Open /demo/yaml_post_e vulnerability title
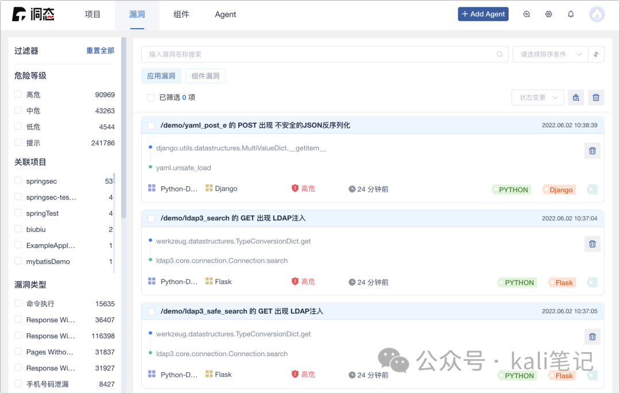This screenshot has height=394, width=620. (x=255, y=125)
